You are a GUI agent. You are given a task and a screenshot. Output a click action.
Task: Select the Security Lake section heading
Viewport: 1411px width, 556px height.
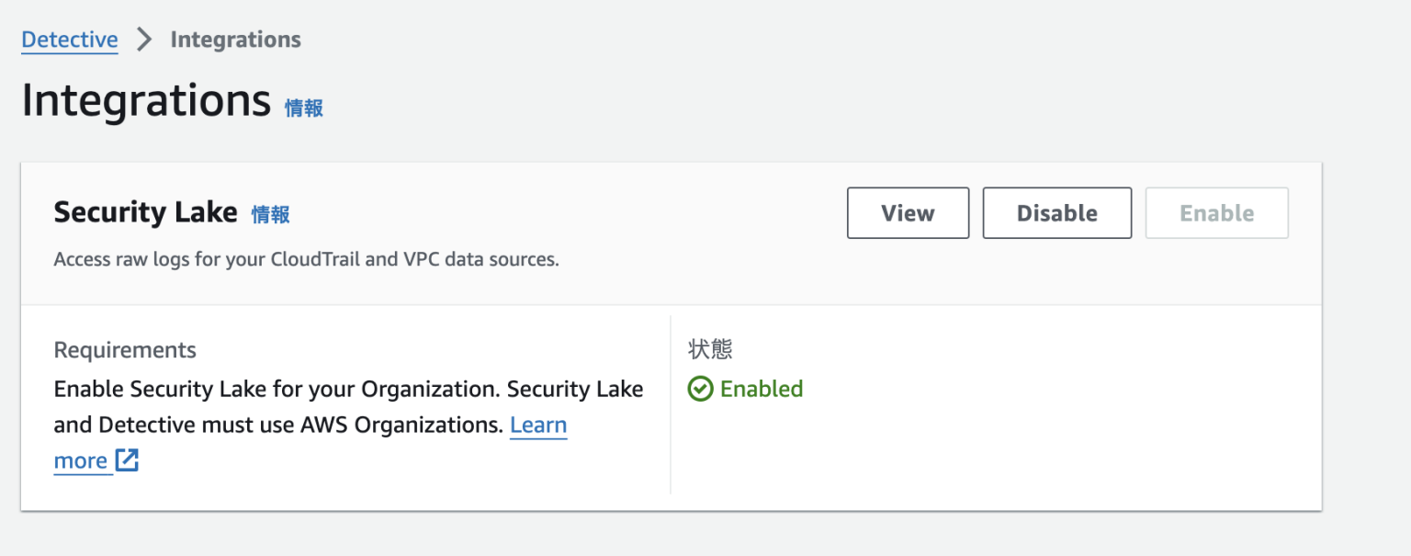(145, 212)
